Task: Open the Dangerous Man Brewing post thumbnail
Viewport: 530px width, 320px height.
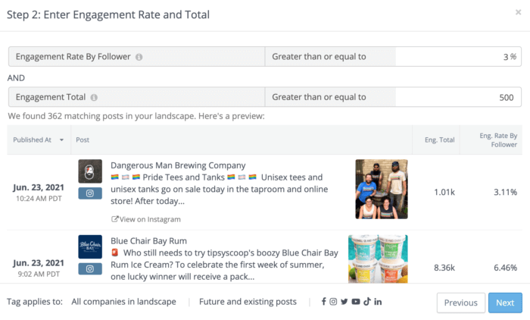Action: click(382, 189)
